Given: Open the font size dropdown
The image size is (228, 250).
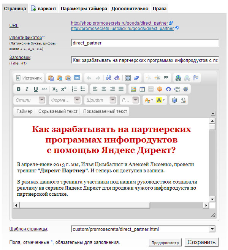Looking at the screenshot, I should click(x=130, y=100).
